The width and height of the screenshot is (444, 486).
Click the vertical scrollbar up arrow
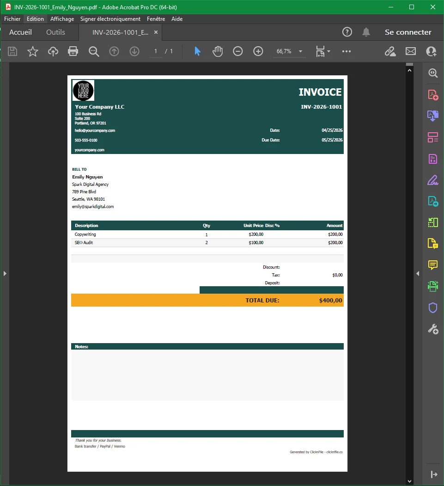pos(410,70)
